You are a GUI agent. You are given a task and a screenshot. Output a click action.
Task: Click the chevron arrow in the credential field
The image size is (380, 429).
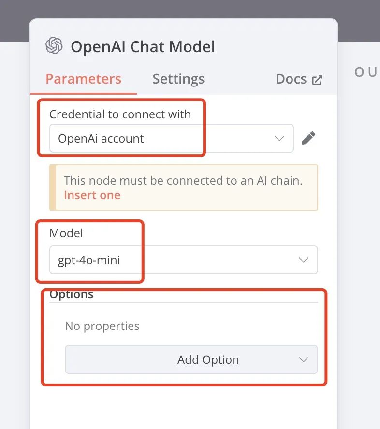(279, 139)
